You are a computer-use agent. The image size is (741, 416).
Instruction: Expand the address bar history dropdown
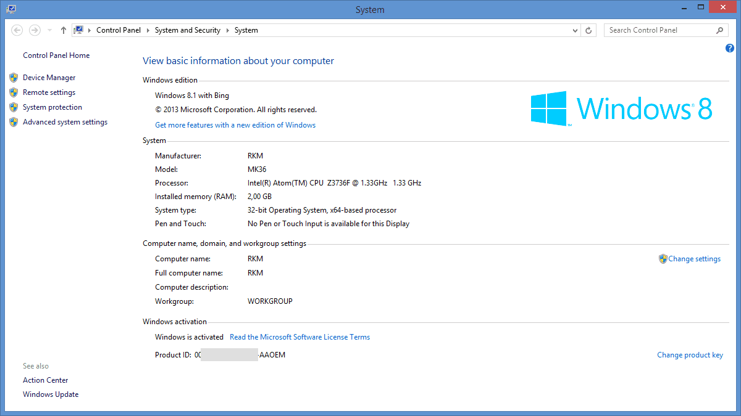tap(576, 30)
